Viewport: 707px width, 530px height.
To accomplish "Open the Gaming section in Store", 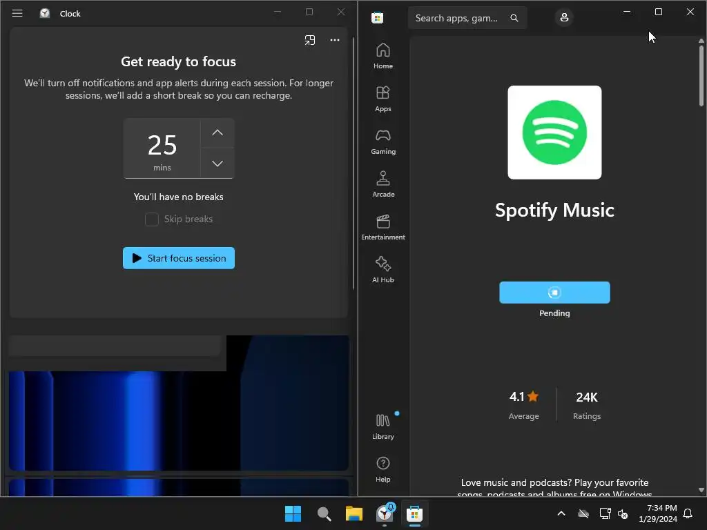I will (382, 142).
